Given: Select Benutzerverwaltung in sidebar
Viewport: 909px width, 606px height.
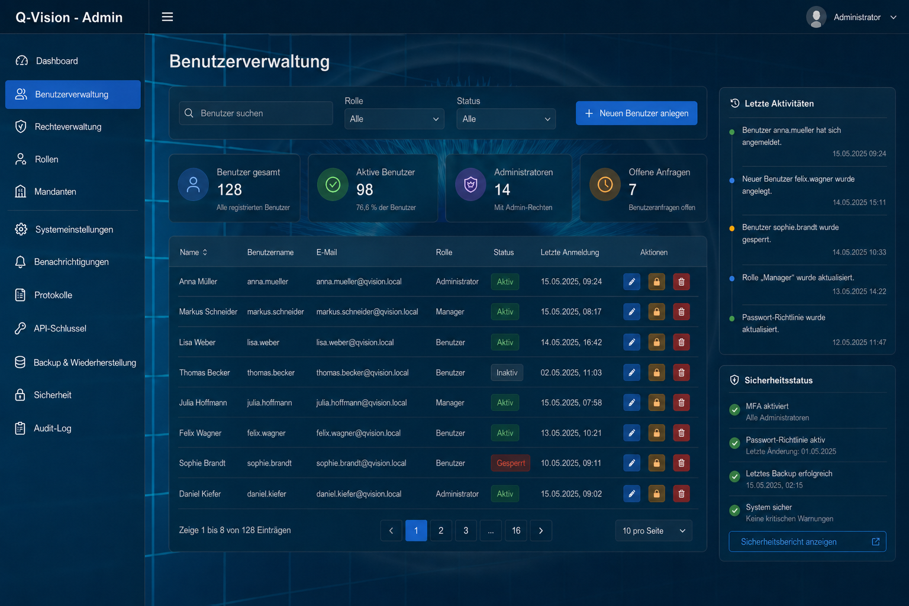Looking at the screenshot, I should 73,94.
